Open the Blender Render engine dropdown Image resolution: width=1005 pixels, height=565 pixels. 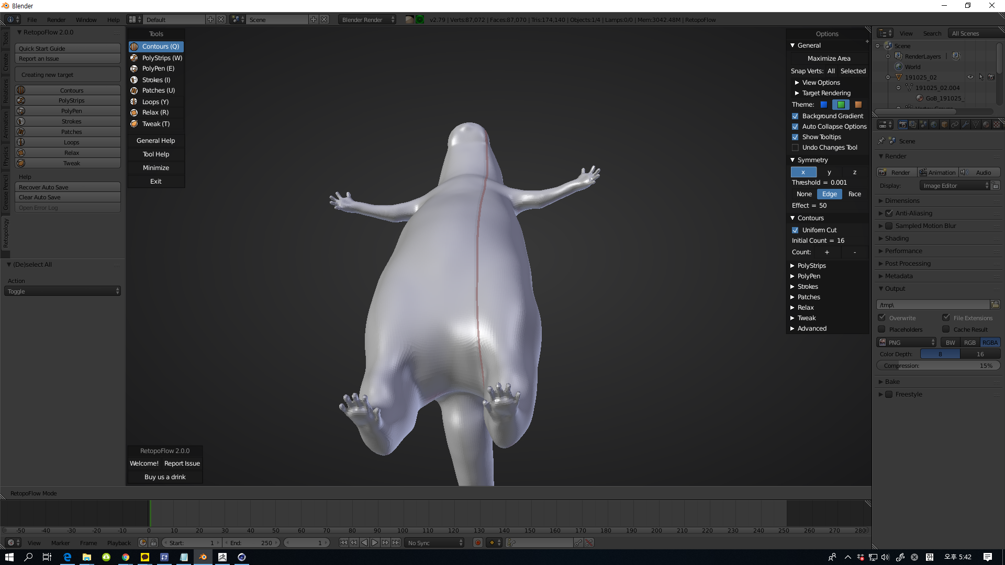368,20
